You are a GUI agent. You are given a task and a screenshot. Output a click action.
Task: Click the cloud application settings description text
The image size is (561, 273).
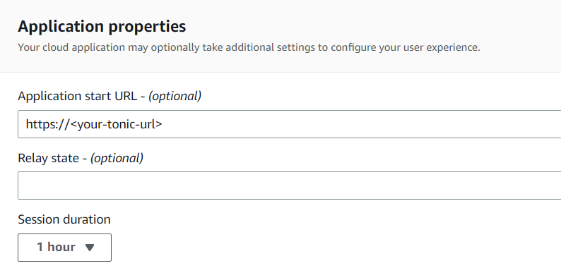(249, 47)
